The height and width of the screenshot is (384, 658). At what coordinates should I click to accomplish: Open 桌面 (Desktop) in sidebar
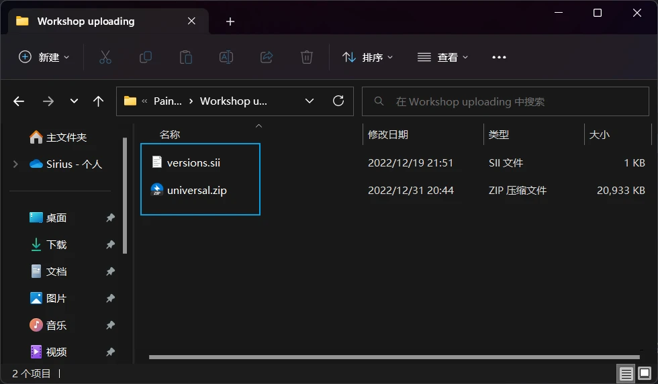click(x=48, y=218)
